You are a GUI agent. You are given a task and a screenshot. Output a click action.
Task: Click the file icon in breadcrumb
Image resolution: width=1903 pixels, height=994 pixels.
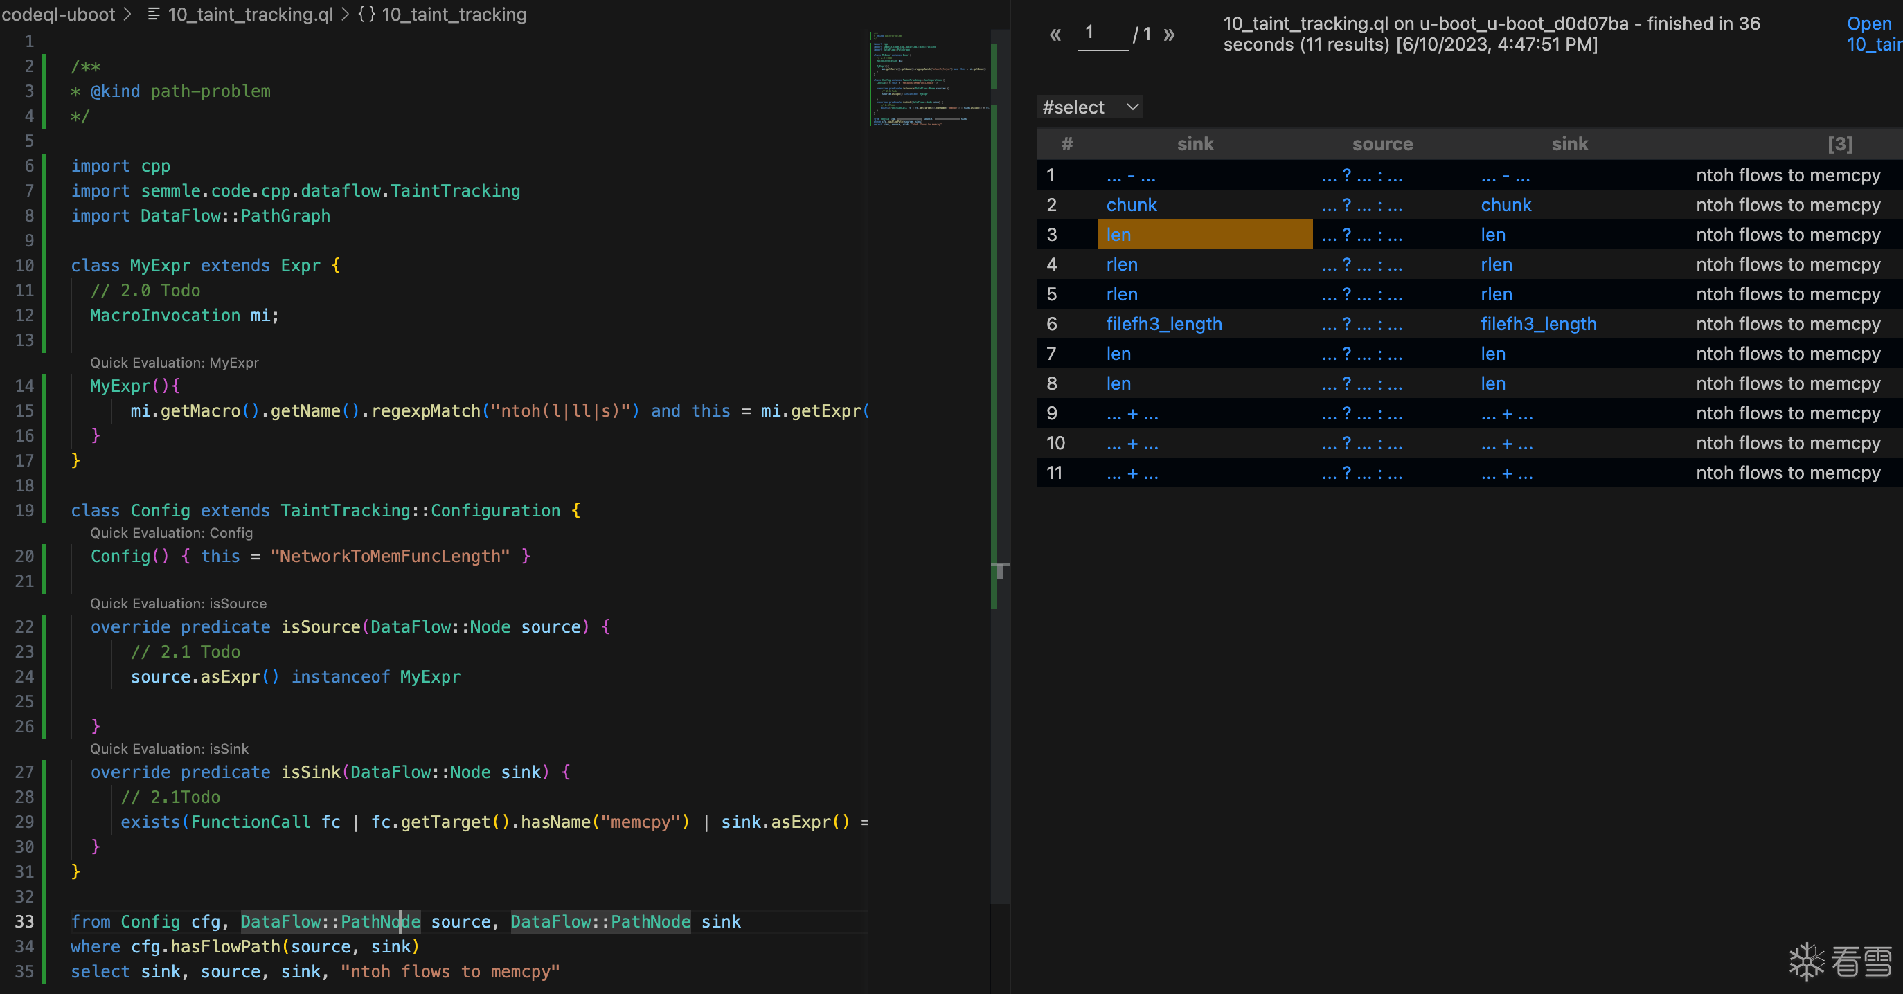coord(154,14)
